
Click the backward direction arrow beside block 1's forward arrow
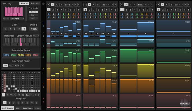(x=57, y=5)
